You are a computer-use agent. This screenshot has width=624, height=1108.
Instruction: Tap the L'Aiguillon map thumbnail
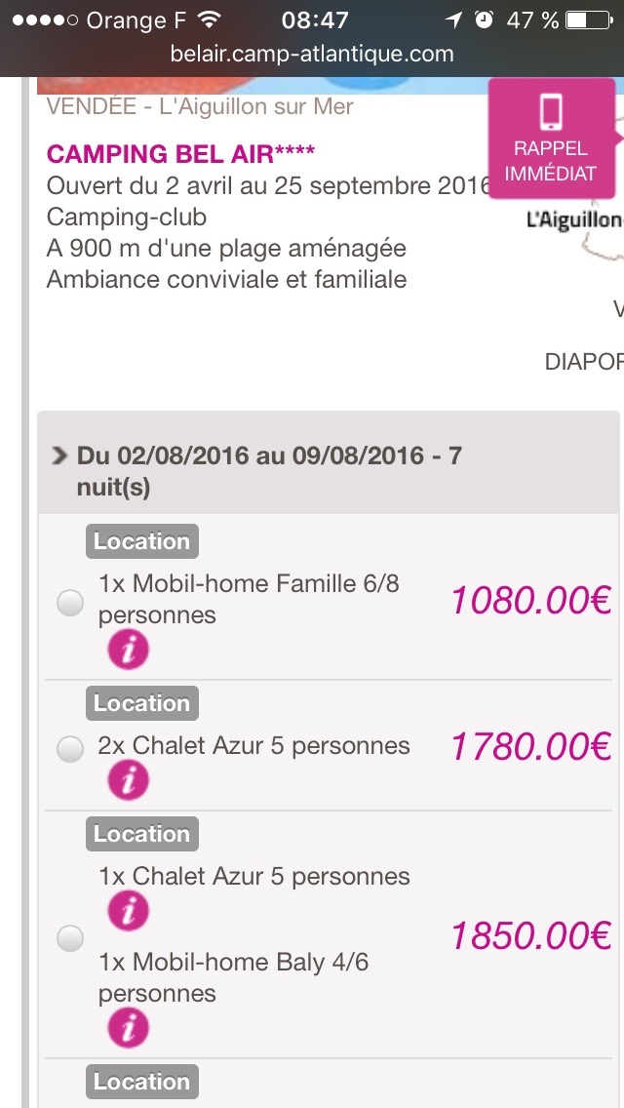coord(575,234)
